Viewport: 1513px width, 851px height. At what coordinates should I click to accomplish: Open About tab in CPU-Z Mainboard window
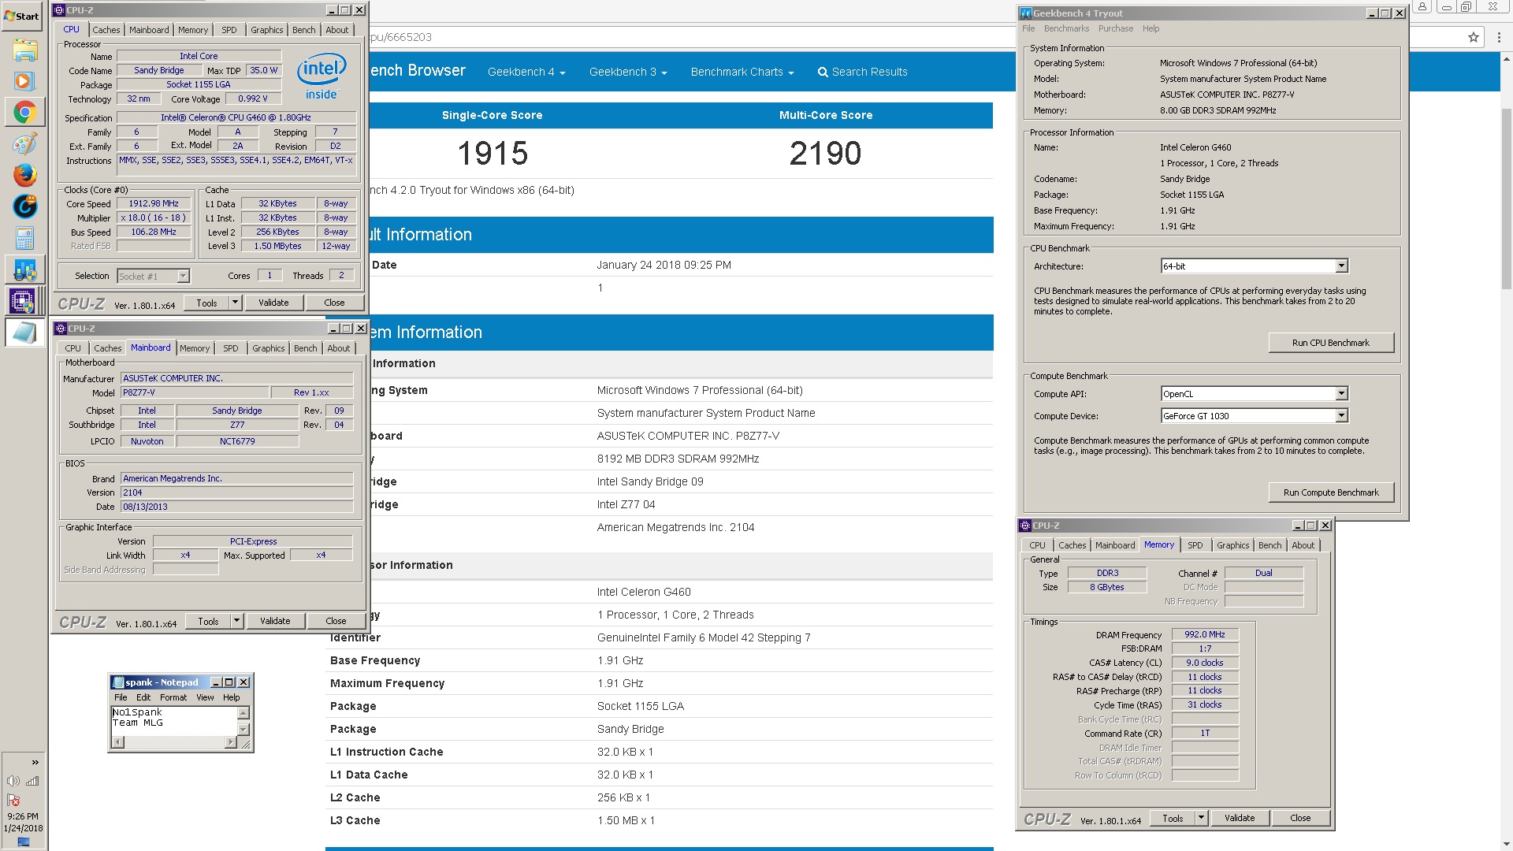tap(339, 348)
